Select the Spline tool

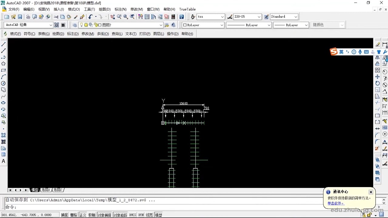tap(4, 97)
